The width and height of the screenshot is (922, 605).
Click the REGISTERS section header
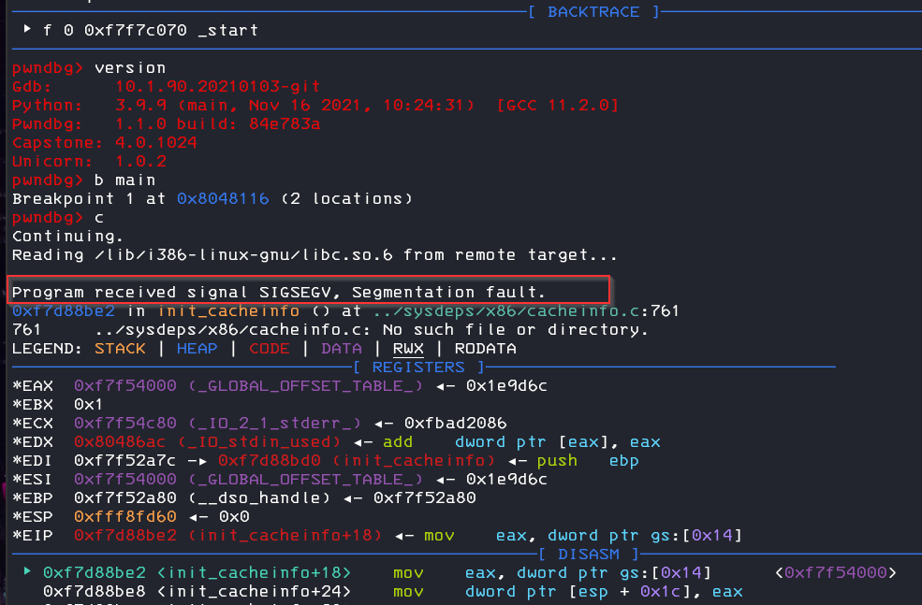point(418,367)
